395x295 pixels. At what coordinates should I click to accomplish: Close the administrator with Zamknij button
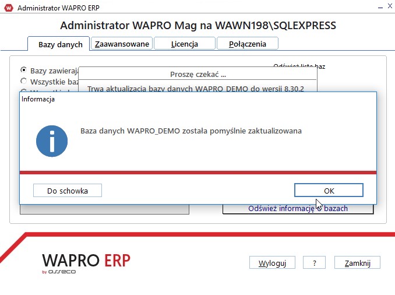(x=357, y=263)
